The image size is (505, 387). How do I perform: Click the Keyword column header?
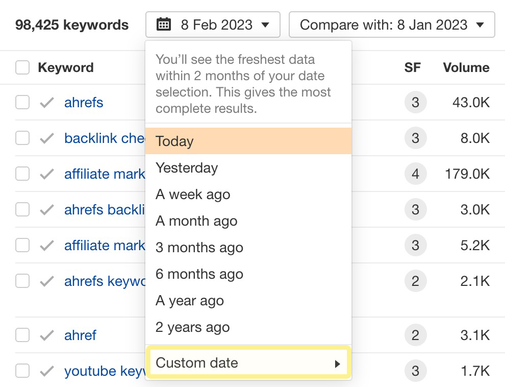pyautogui.click(x=66, y=67)
